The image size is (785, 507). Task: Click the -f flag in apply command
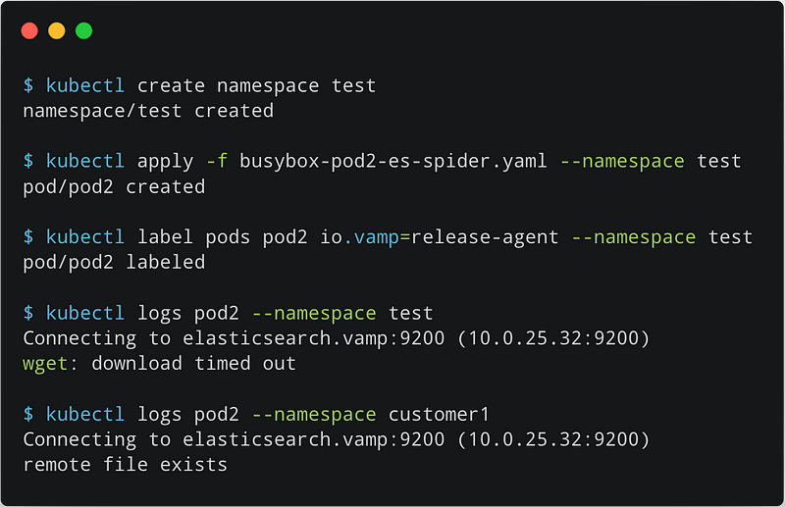tap(216, 161)
